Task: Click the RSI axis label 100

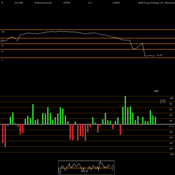Action: click(3, 32)
